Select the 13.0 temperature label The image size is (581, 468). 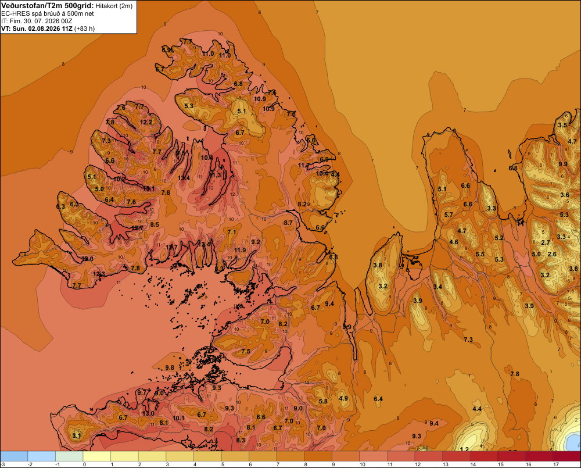tap(148, 413)
